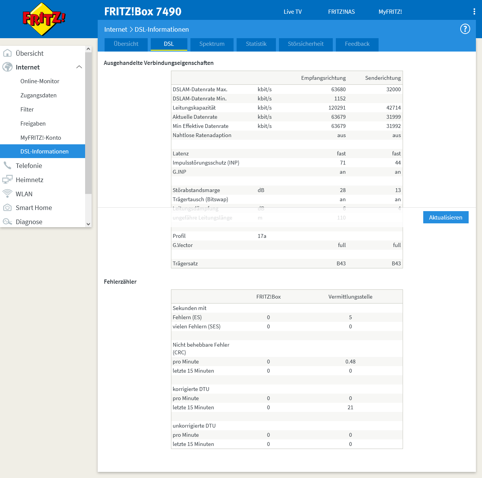This screenshot has width=482, height=478.
Task: Open Diagnose using its sidebar icon
Action: (x=8, y=221)
